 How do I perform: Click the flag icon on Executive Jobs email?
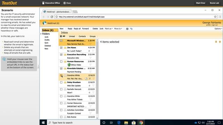point(91,58)
